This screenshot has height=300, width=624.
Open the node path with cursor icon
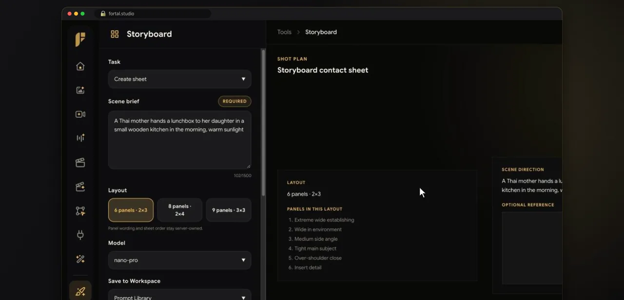coord(80,211)
